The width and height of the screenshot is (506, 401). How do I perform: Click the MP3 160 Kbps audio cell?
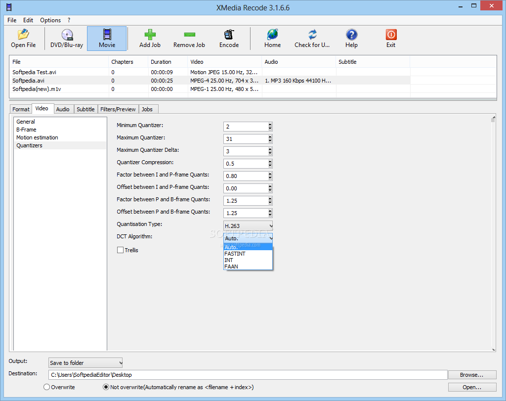[x=298, y=81]
